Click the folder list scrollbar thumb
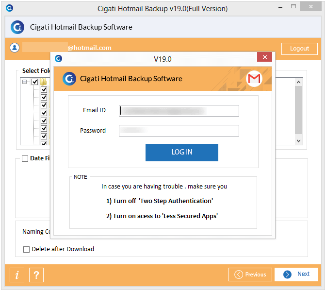The image size is (326, 292). 298,110
